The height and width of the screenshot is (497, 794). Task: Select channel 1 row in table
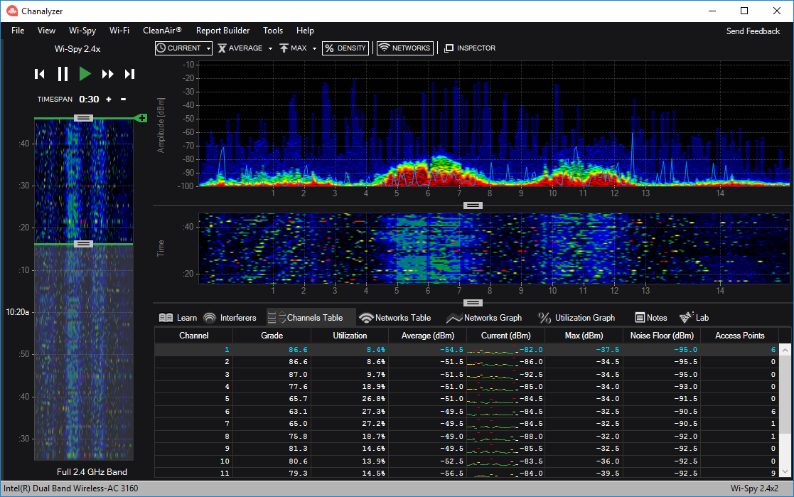[467, 350]
